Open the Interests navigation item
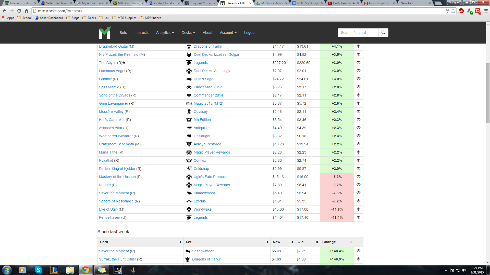 [141, 33]
